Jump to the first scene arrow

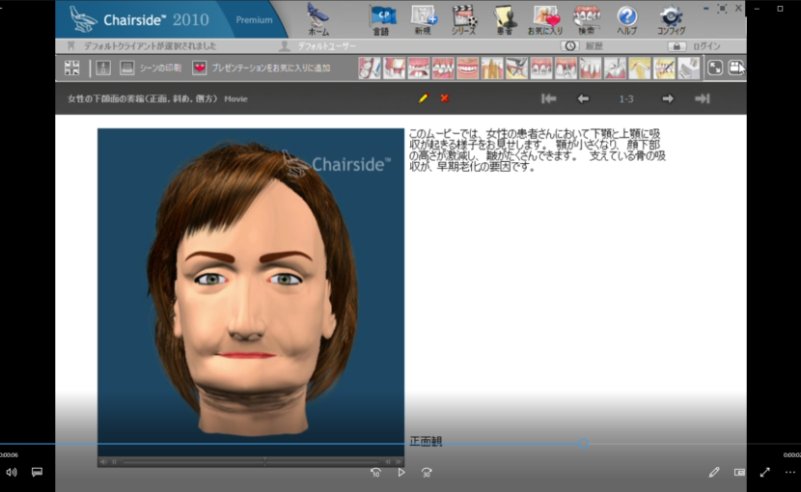click(549, 98)
